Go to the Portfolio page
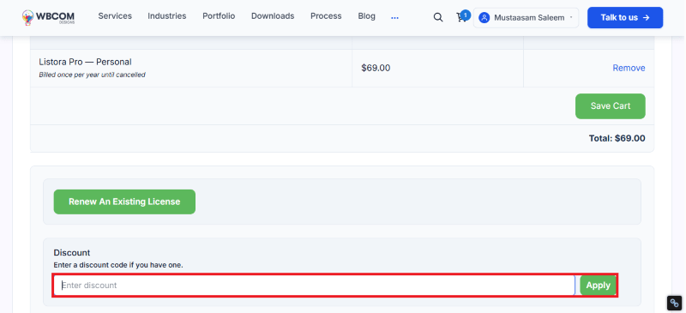The width and height of the screenshot is (686, 313). pyautogui.click(x=219, y=16)
